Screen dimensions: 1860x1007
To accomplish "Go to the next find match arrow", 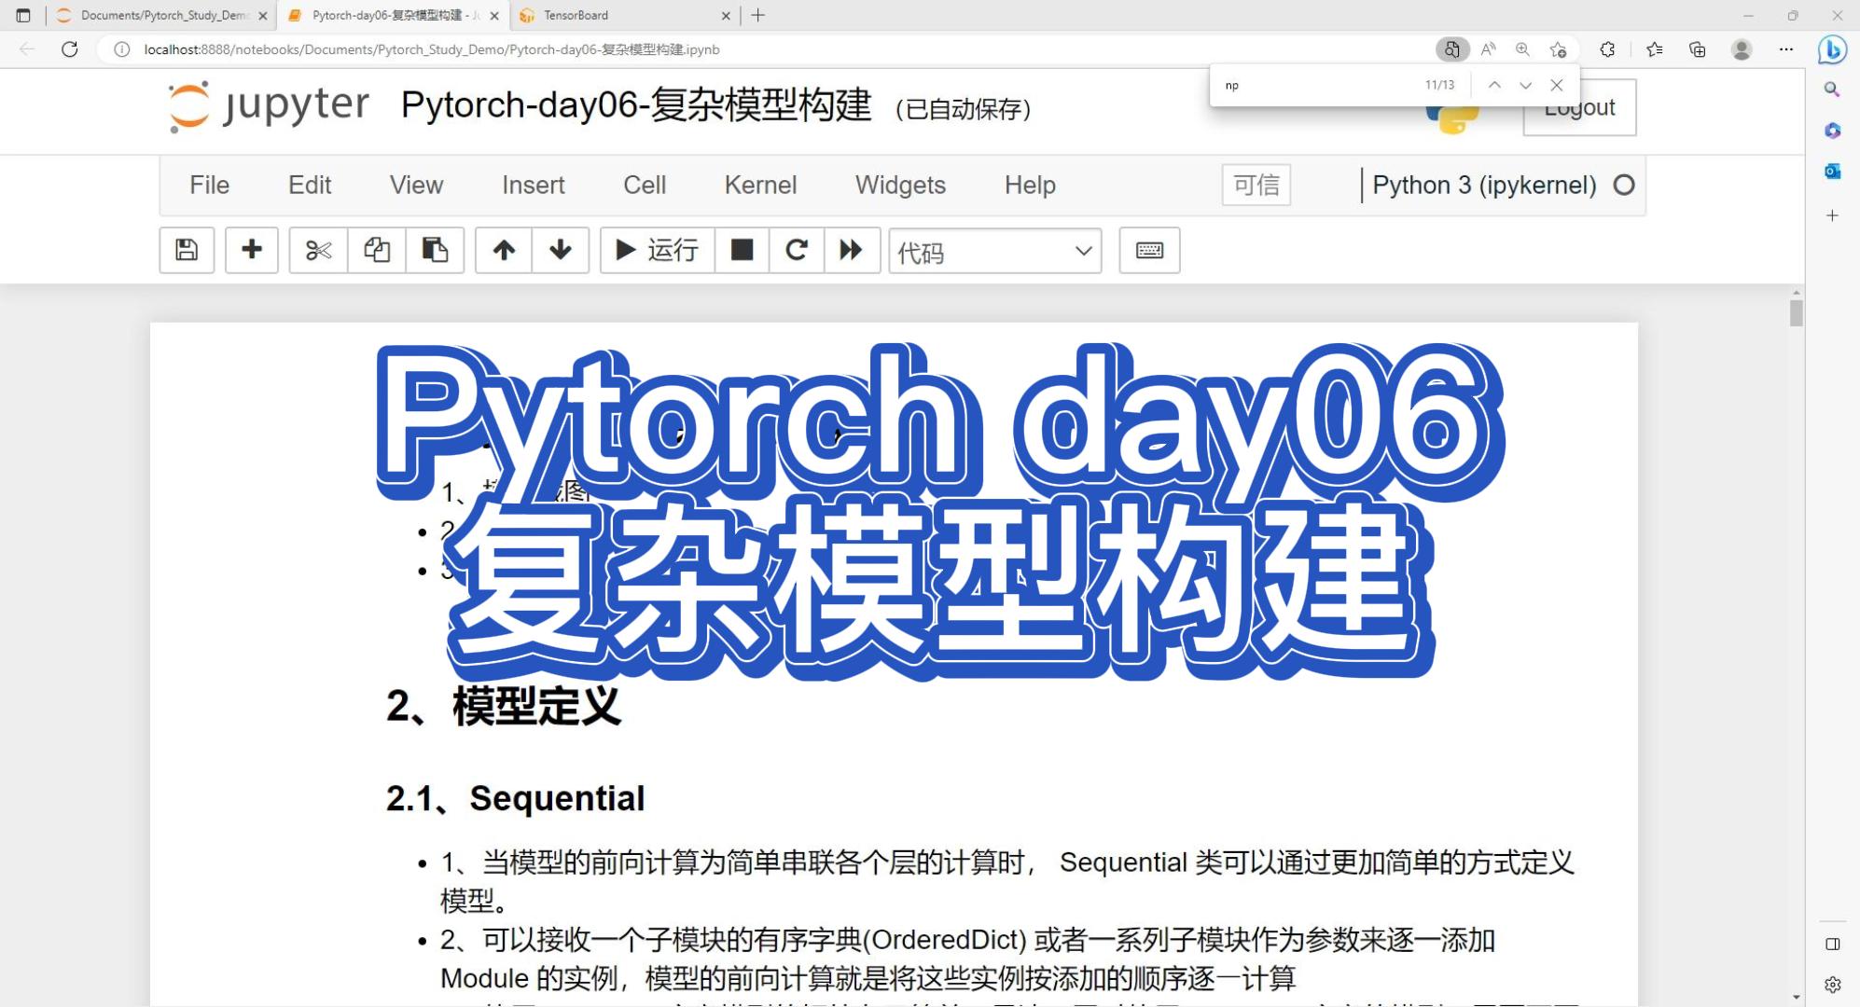I will point(1525,85).
